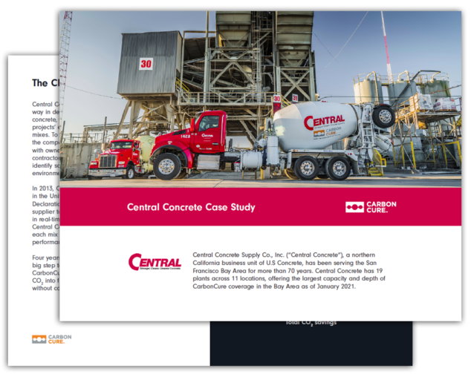The width and height of the screenshot is (471, 377).
Task: Click the "Total CO2 savings" text on dark panel
Action: pyautogui.click(x=311, y=324)
